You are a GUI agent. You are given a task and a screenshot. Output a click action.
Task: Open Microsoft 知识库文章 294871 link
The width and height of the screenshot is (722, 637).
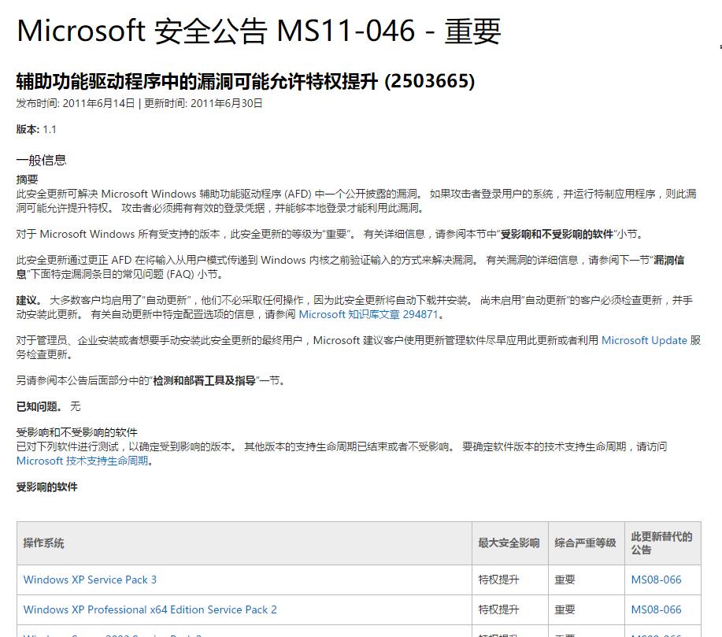368,314
